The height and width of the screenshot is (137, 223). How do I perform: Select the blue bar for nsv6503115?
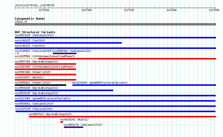point(115,38)
